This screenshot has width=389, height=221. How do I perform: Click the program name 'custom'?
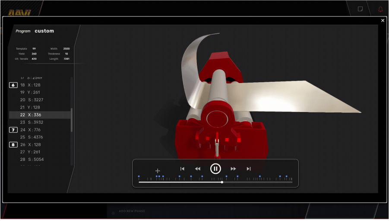click(x=44, y=31)
